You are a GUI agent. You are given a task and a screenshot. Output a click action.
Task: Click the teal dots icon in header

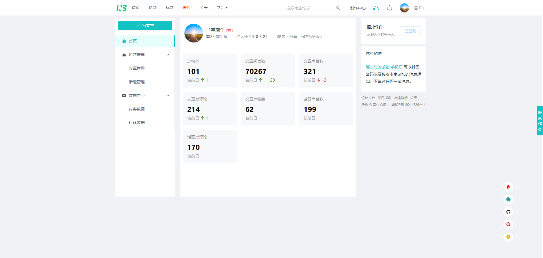376,8
